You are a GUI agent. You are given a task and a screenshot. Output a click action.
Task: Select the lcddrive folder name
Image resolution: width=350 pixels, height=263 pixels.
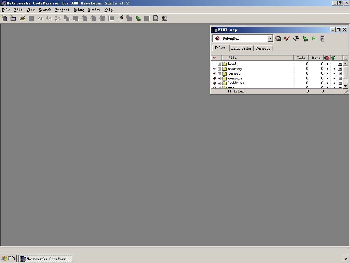tap(236, 83)
